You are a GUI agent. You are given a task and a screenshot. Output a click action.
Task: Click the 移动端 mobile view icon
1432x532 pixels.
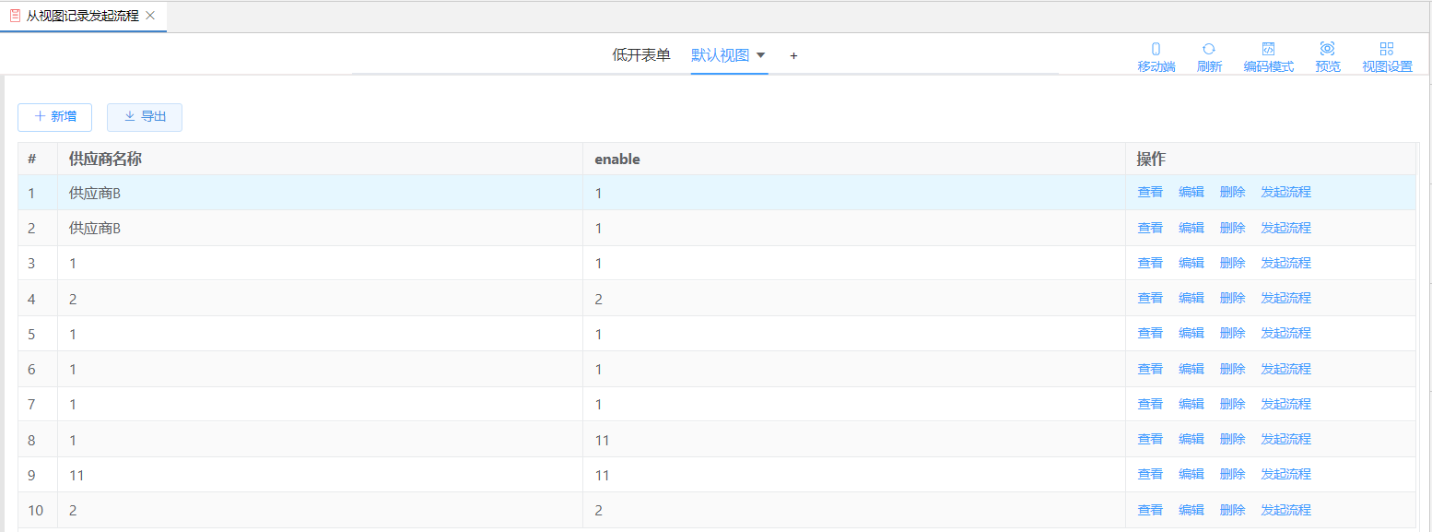point(1156,49)
